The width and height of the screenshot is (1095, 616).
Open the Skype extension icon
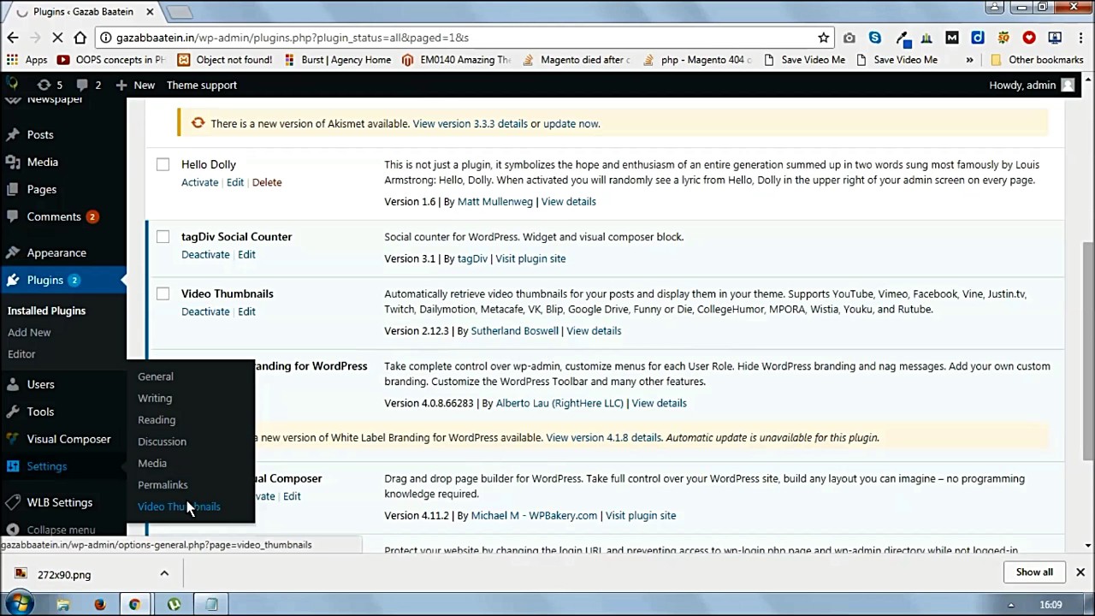(x=874, y=38)
